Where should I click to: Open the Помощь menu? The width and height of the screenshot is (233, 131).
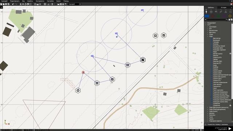coord(66,1)
